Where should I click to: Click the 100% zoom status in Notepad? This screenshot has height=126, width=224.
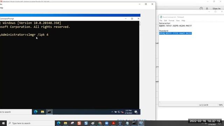point(220,105)
